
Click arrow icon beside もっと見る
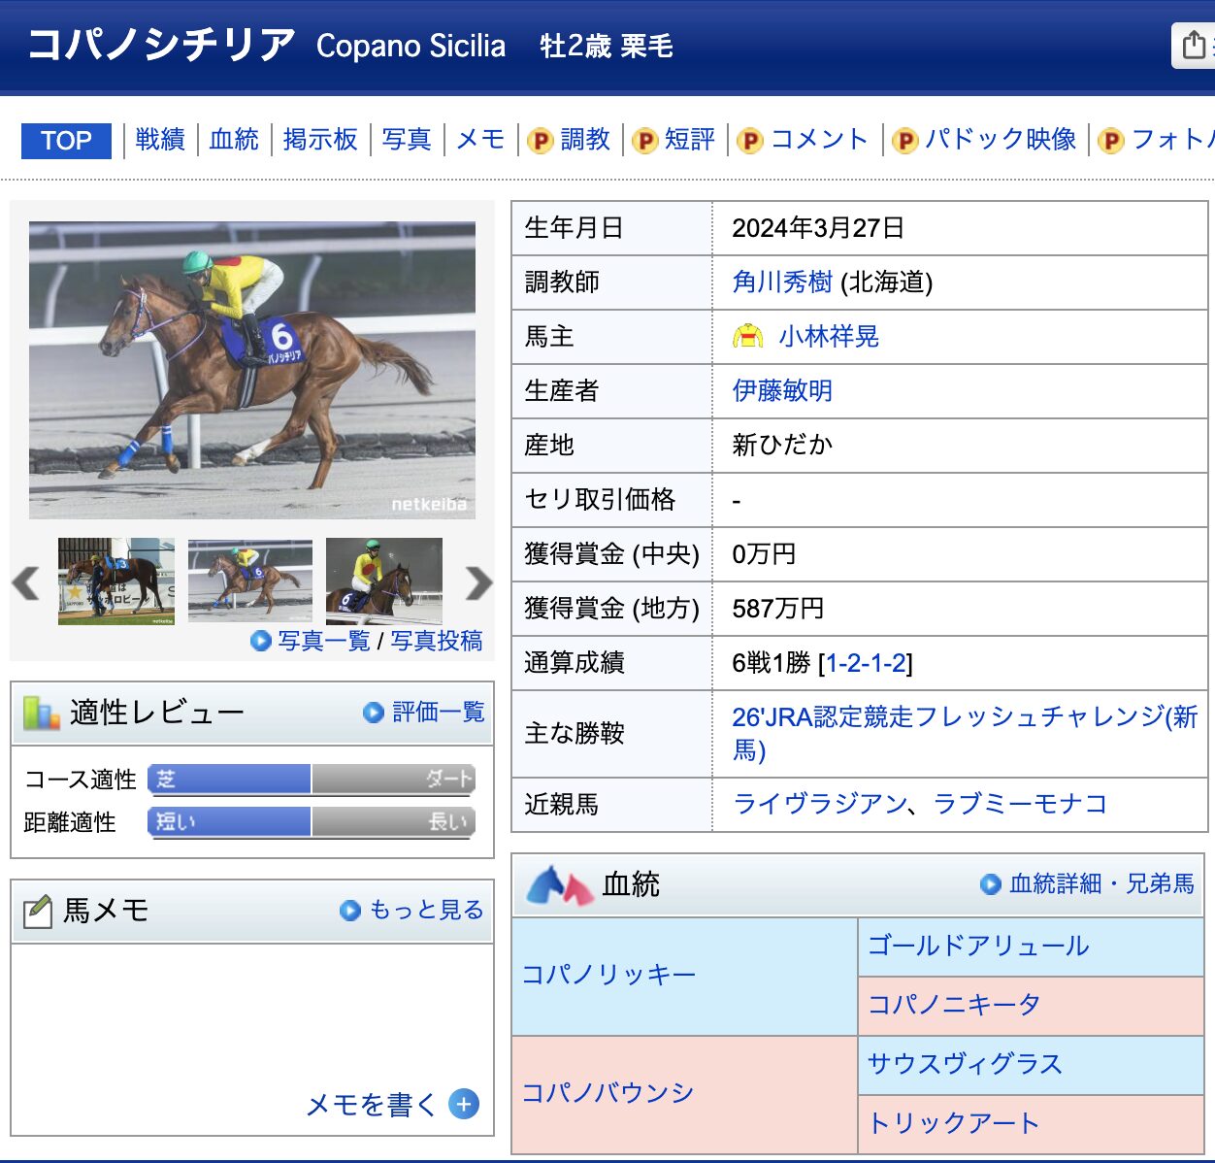350,911
